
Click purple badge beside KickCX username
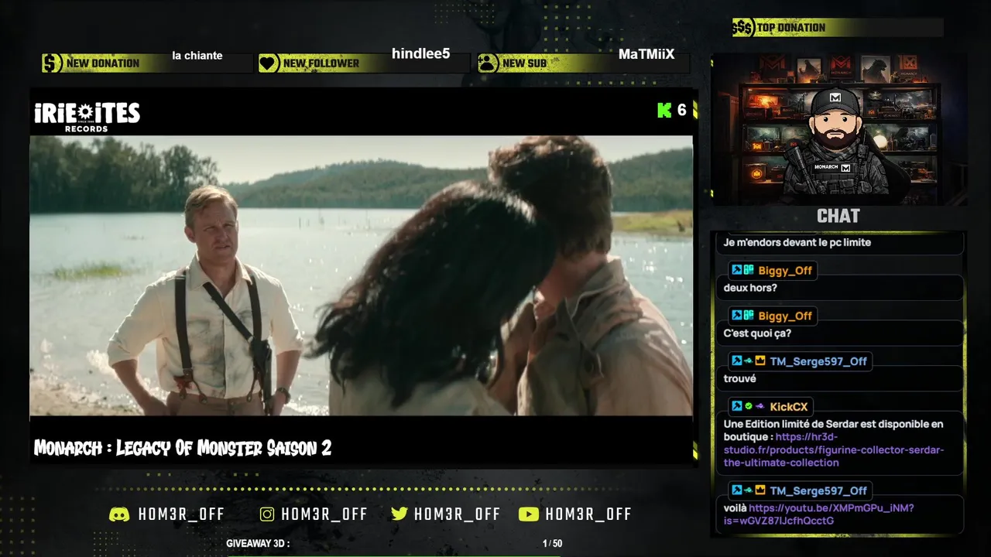click(760, 406)
